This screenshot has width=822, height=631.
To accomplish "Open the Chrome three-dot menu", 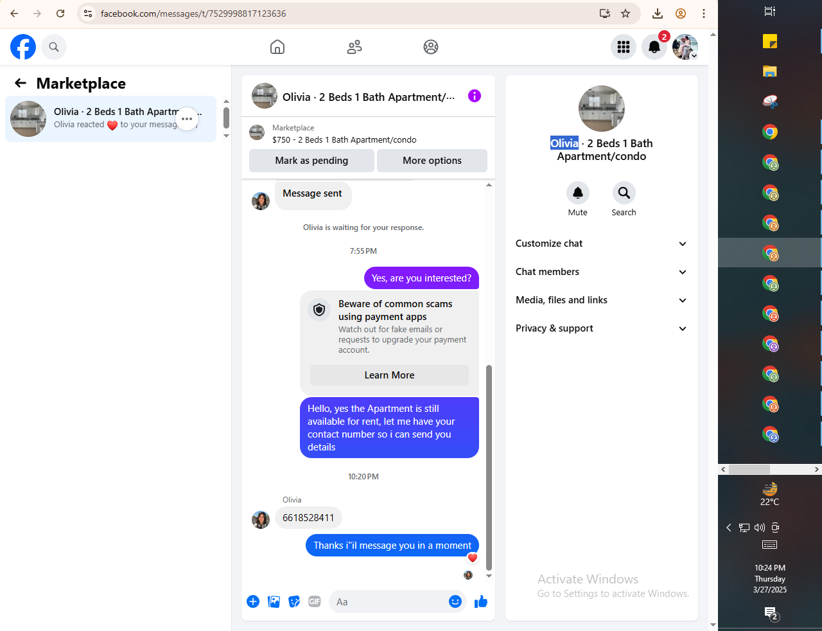I will pyautogui.click(x=704, y=13).
